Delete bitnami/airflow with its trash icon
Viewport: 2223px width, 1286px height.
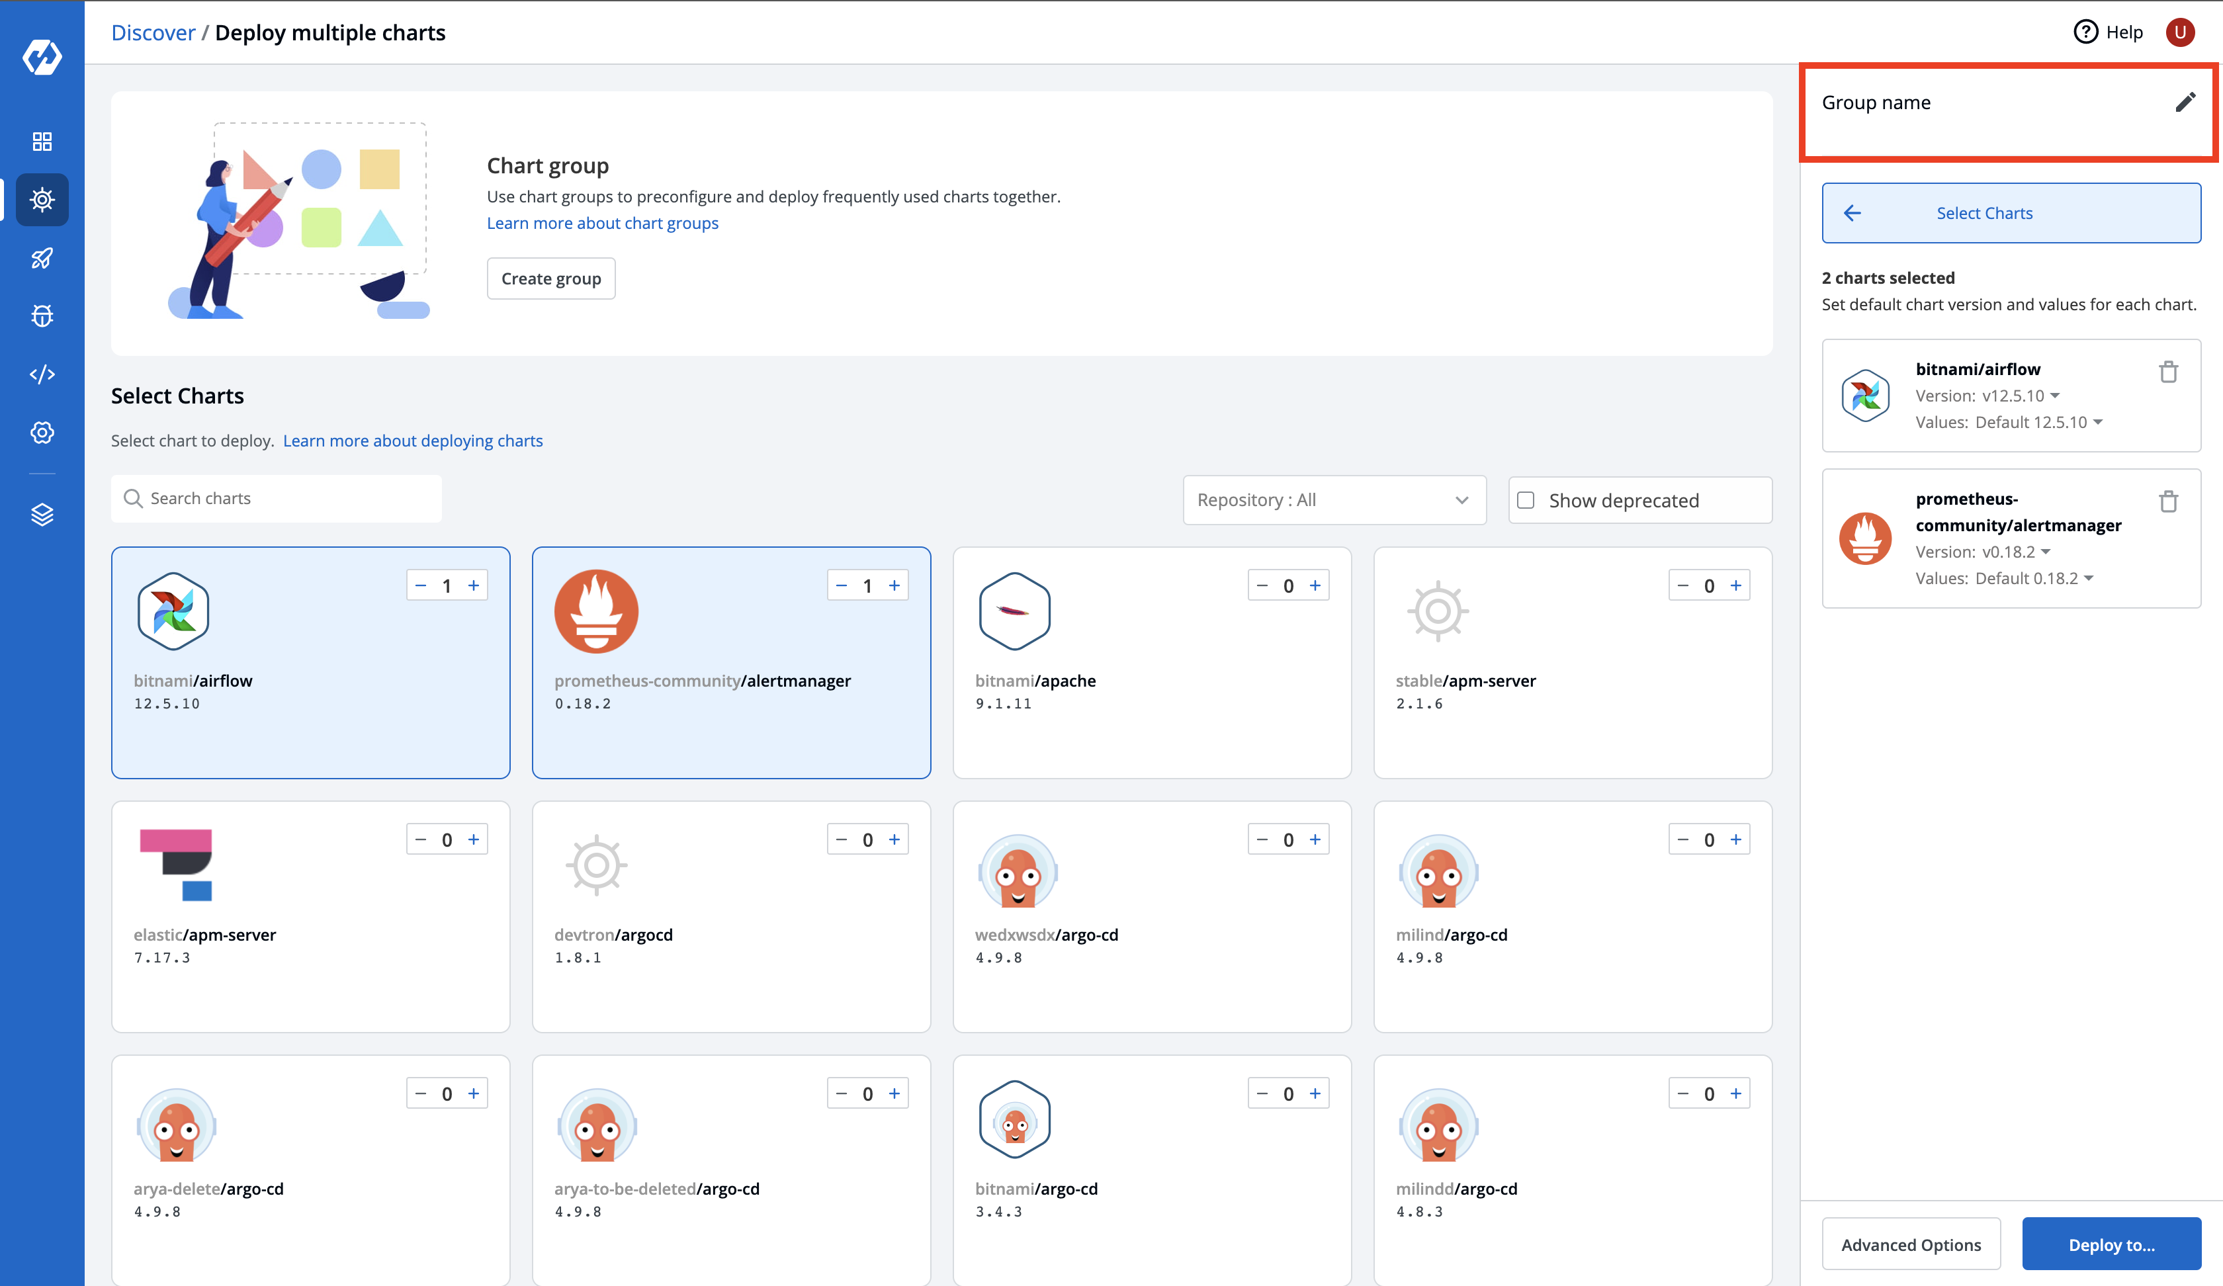(x=2167, y=371)
